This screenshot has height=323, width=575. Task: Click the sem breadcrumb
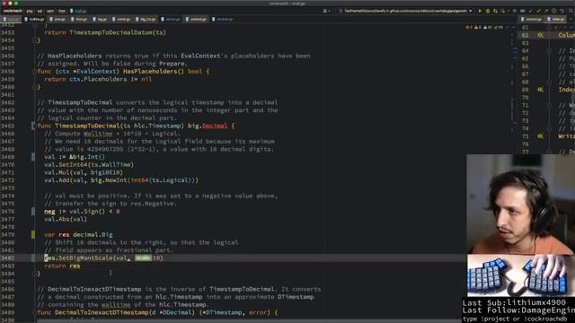click(x=50, y=11)
